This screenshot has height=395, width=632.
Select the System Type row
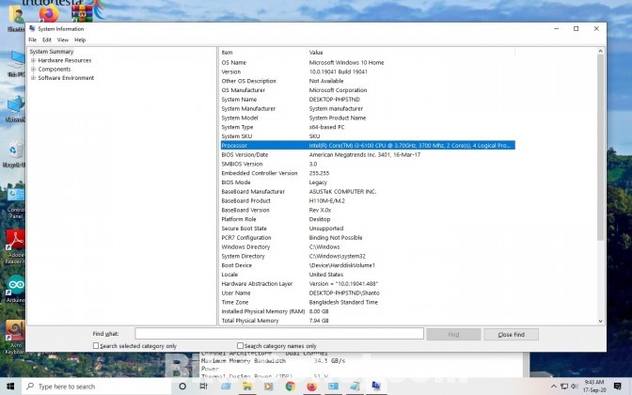click(368, 127)
